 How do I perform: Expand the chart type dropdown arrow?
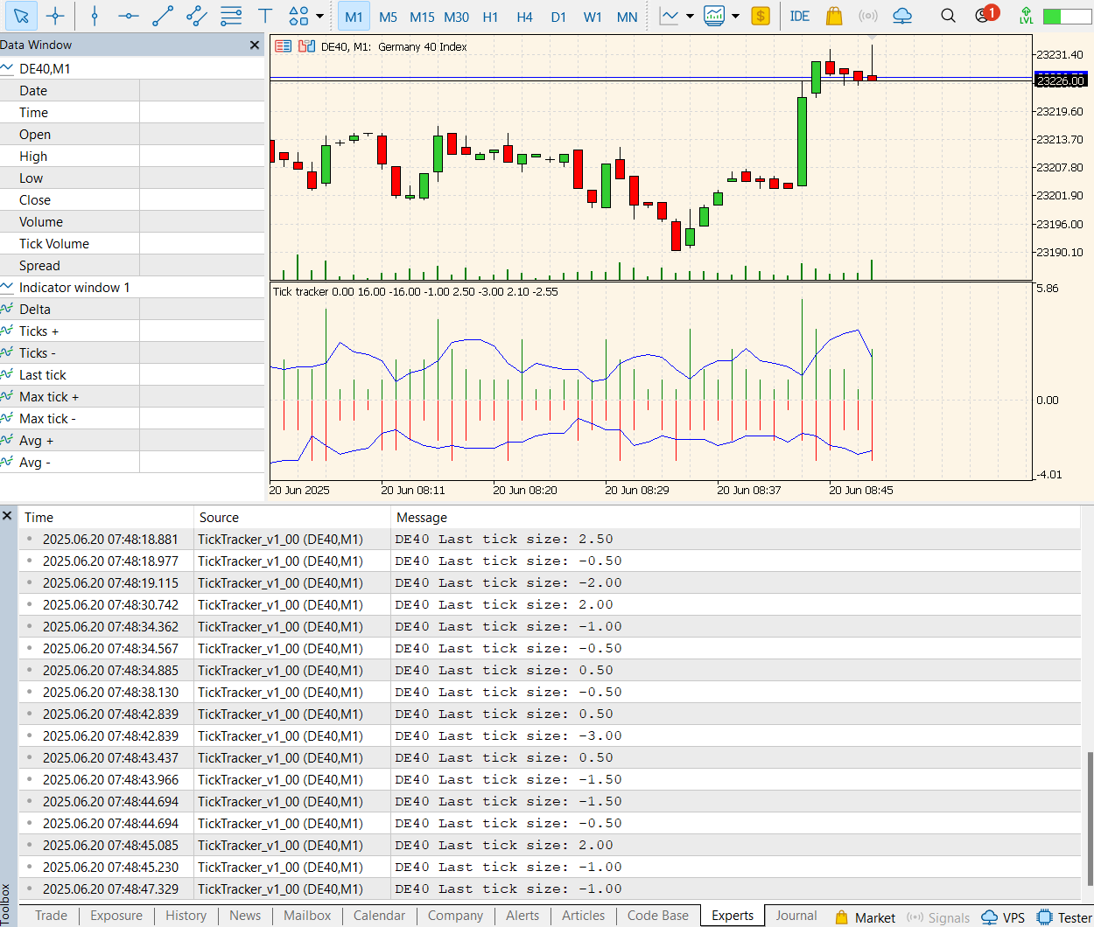(x=690, y=16)
